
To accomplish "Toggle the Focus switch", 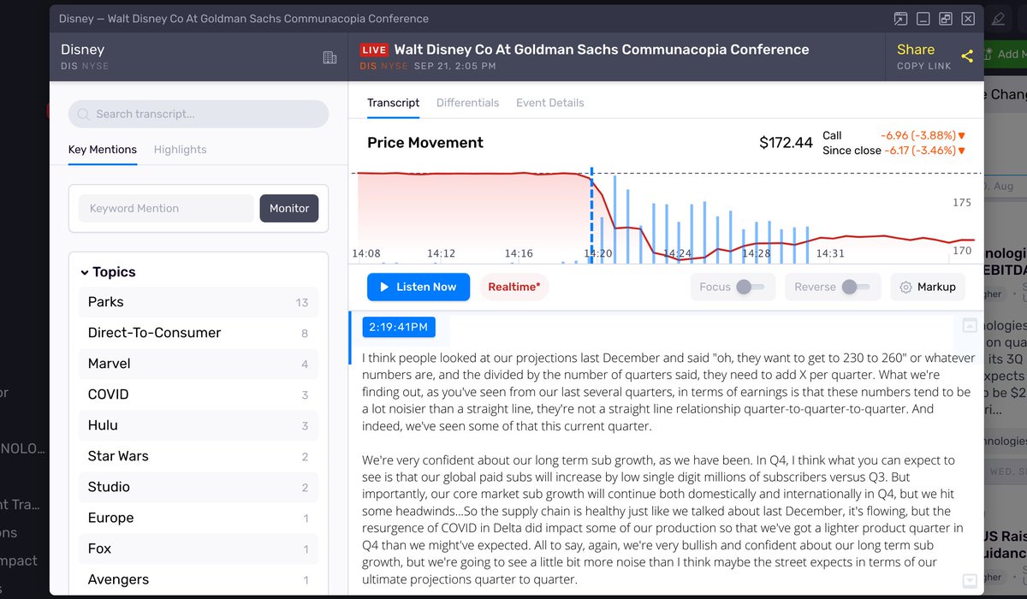I will point(751,288).
